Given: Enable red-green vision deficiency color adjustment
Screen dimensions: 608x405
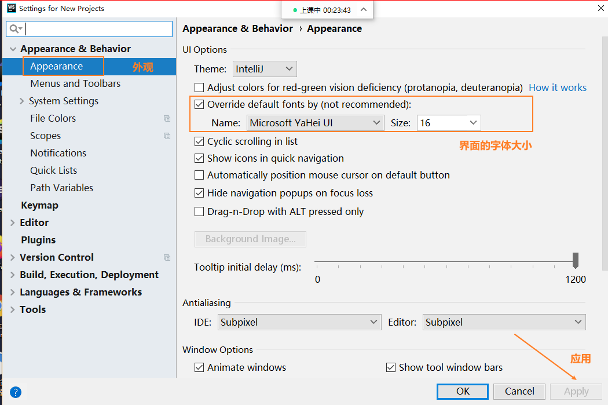Looking at the screenshot, I should click(199, 87).
